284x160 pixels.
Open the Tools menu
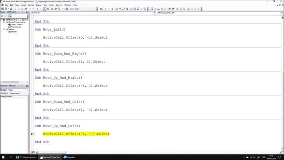51,5
